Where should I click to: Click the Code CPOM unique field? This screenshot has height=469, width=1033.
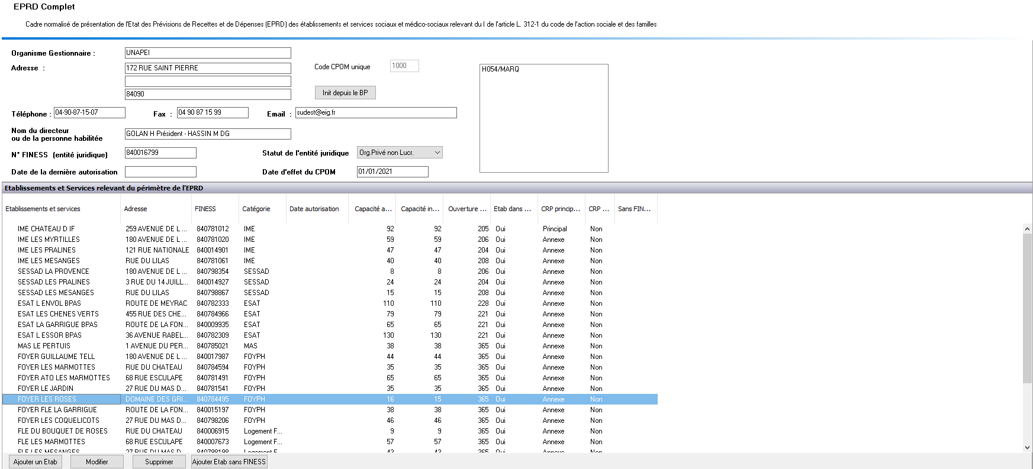click(x=404, y=66)
